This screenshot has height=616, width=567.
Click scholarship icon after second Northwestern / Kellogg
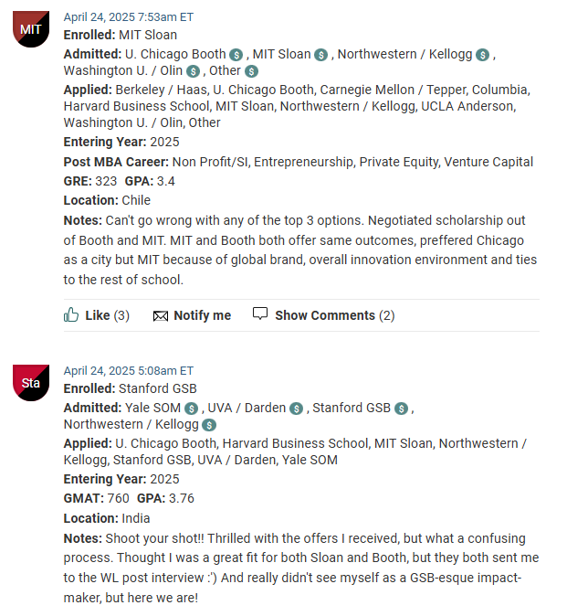click(209, 425)
